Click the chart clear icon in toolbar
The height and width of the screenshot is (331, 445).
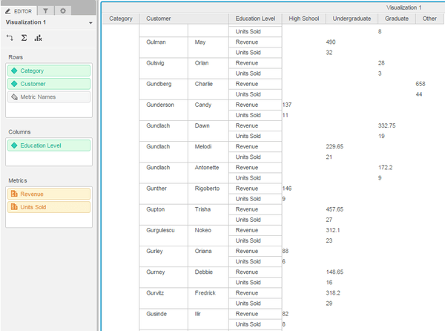pyautogui.click(x=38, y=37)
